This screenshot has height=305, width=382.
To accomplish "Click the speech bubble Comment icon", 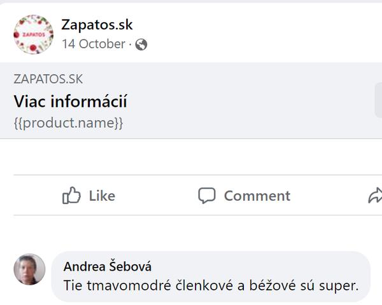I will click(207, 196).
